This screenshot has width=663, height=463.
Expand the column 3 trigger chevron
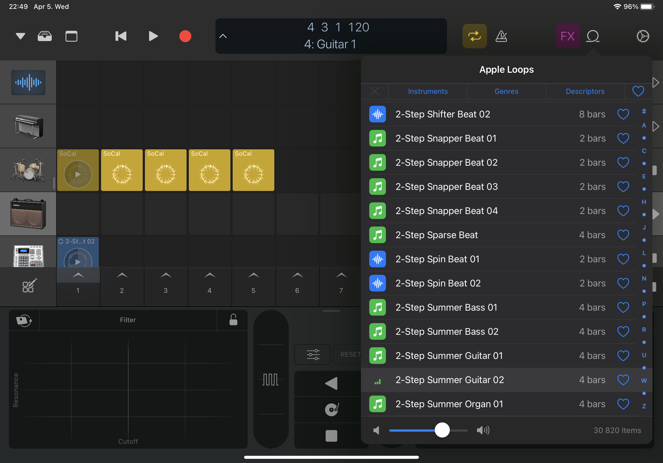[166, 276]
